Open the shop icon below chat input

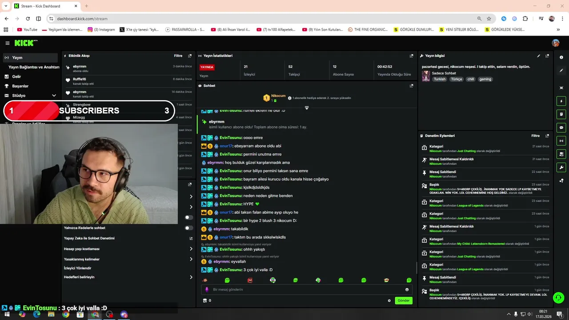pos(205,301)
